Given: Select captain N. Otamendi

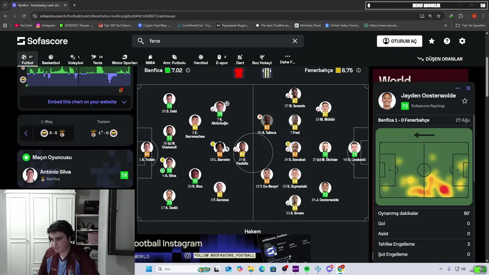Looking at the screenshot, I should [x=169, y=137].
